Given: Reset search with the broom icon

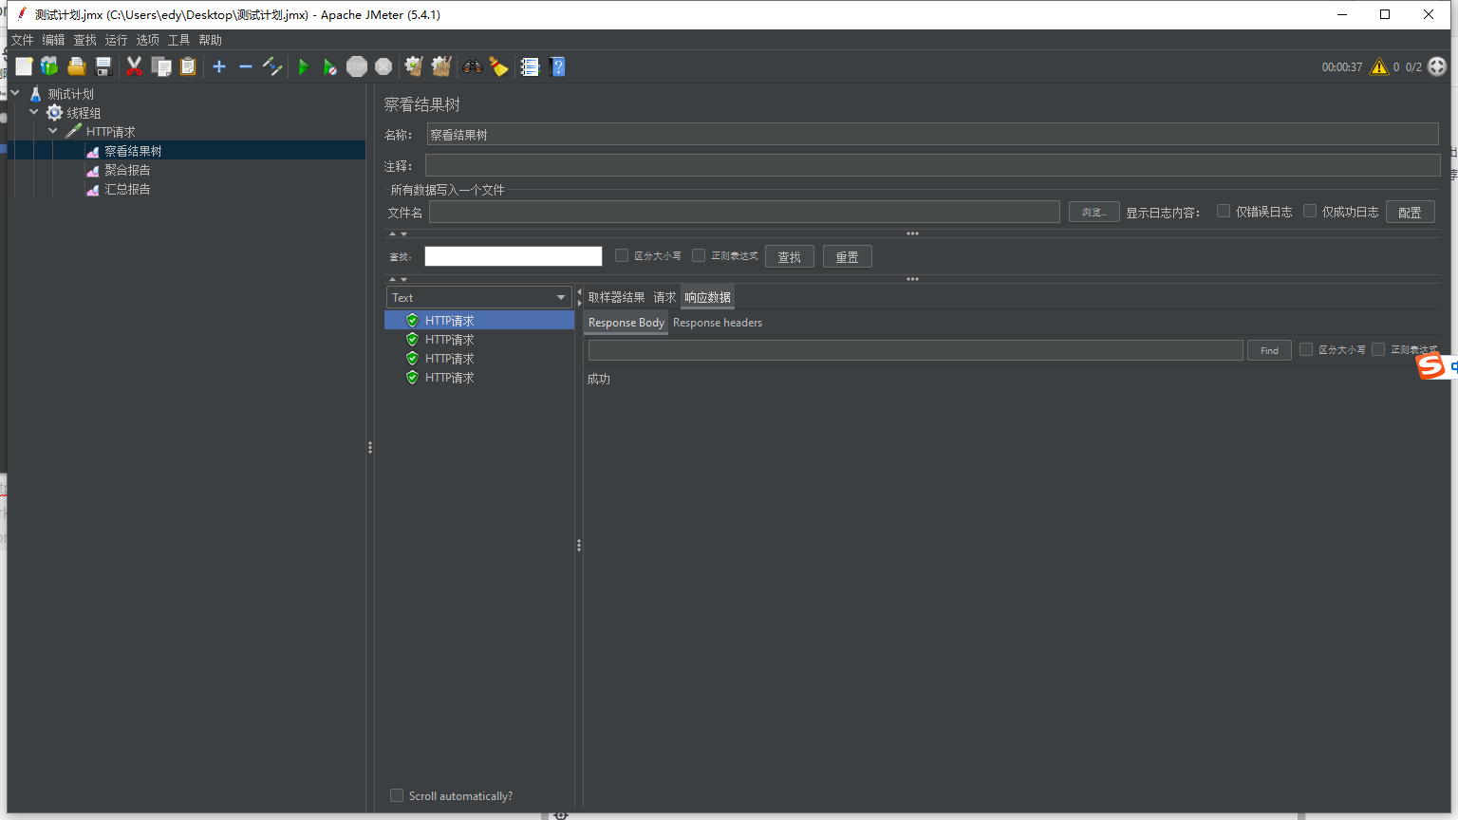Looking at the screenshot, I should pyautogui.click(x=498, y=66).
